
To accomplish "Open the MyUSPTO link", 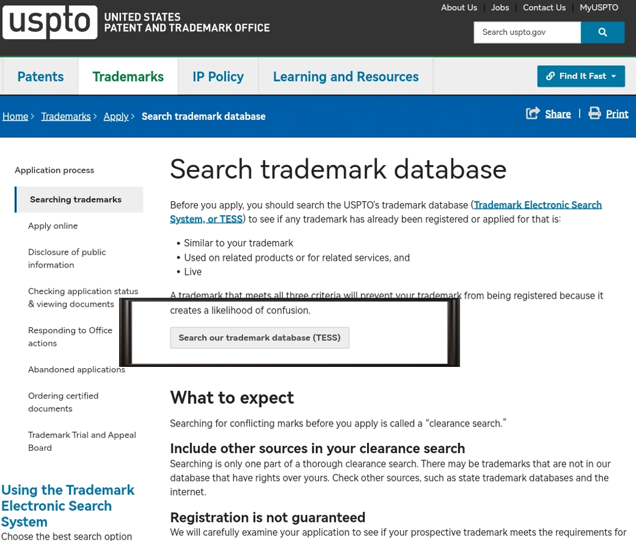I will [599, 8].
